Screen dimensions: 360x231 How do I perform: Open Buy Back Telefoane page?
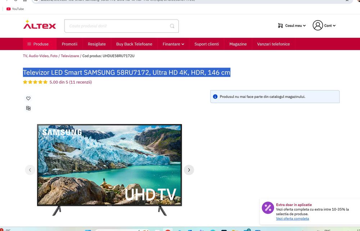[x=134, y=44]
